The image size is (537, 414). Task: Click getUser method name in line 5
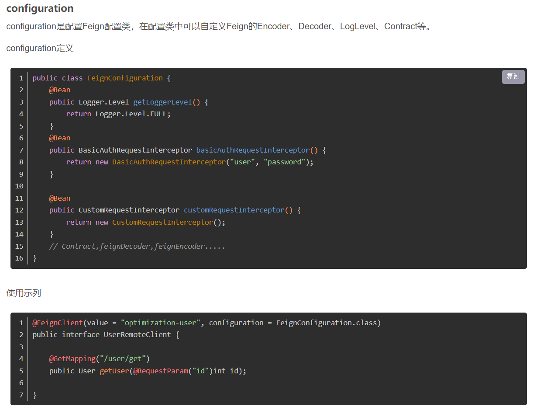click(x=114, y=371)
